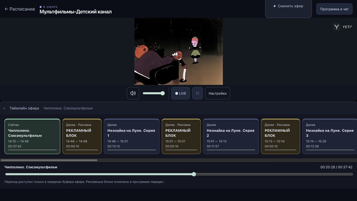Mute audio with the speaker icon
Viewport: 357px width, 201px height.
(x=133, y=93)
